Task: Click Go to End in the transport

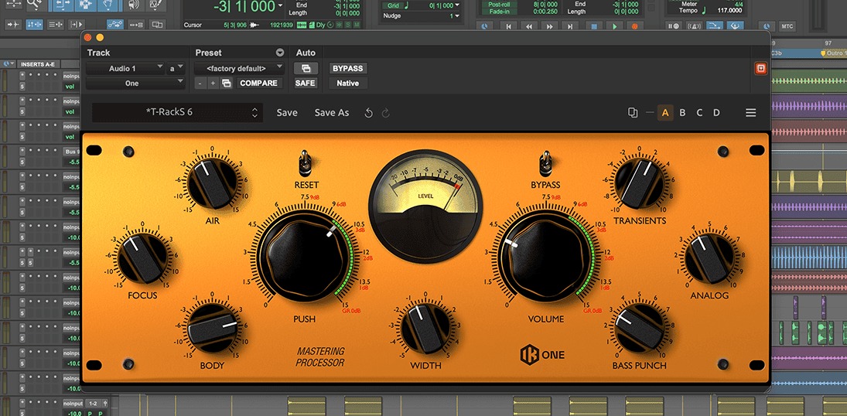Action: (x=569, y=26)
